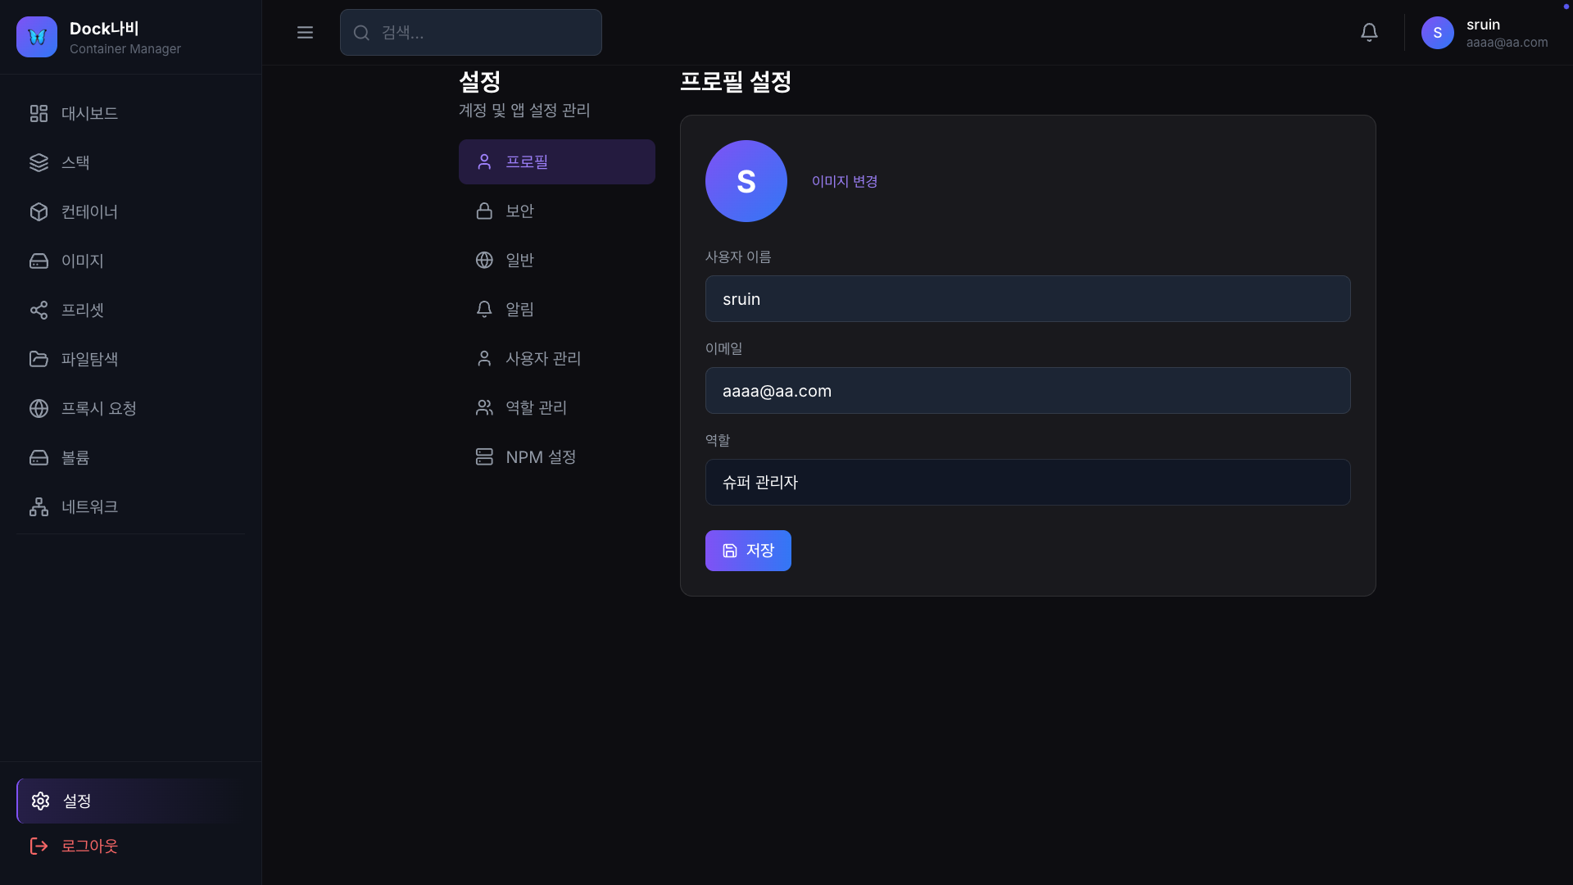Switch to the 보안 (Security) settings tab
The height and width of the screenshot is (885, 1573).
[519, 211]
